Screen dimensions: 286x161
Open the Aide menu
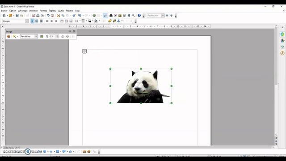point(77,11)
